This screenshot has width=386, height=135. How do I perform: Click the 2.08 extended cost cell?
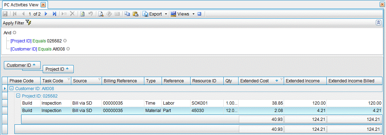coord(261,111)
